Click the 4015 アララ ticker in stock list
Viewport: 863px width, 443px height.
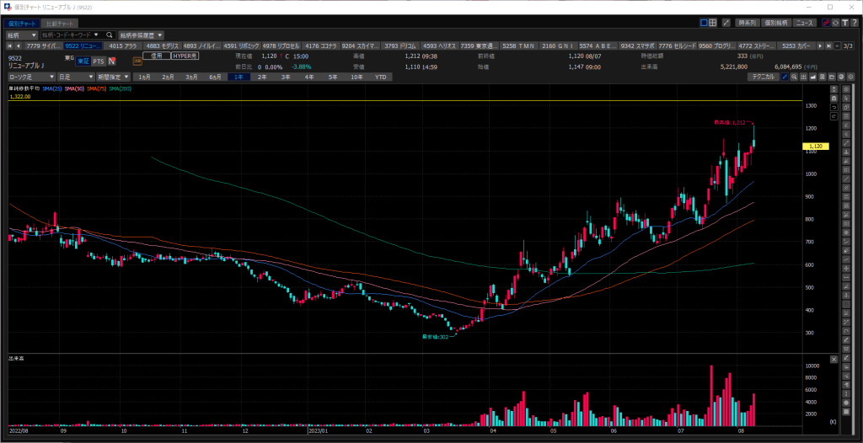point(123,45)
